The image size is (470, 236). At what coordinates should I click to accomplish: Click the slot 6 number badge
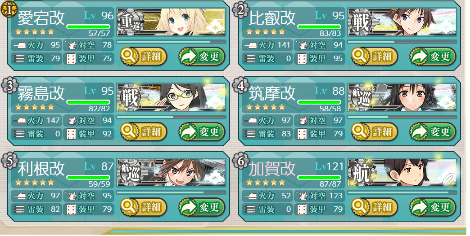pyautogui.click(x=240, y=161)
